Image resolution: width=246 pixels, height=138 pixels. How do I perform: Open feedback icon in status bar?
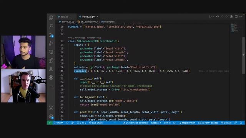click(x=236, y=123)
